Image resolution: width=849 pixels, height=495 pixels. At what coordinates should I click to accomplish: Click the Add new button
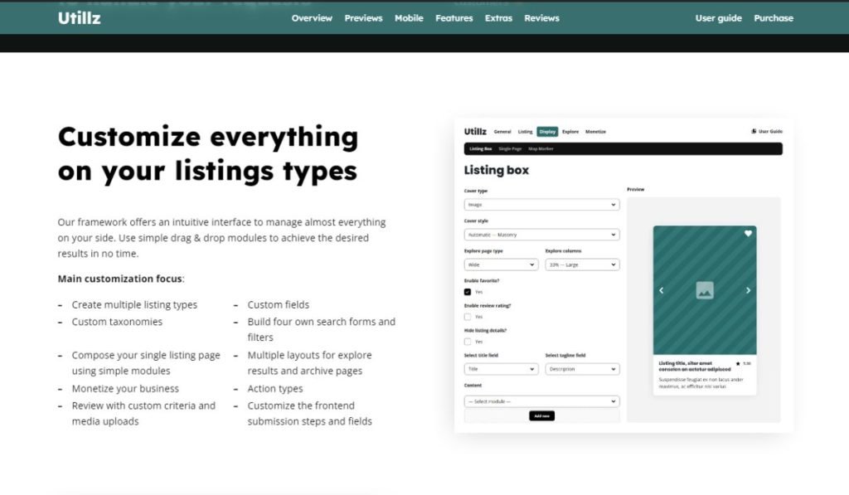541,416
